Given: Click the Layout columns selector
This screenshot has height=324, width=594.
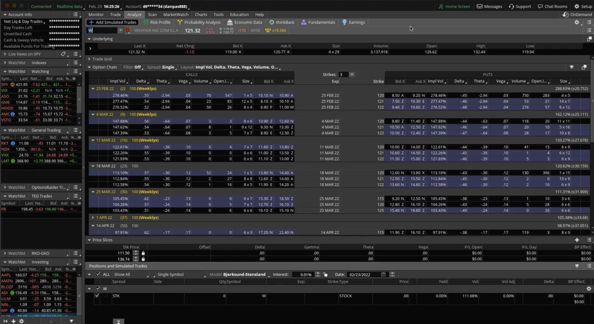Looking at the screenshot, I should pos(230,67).
